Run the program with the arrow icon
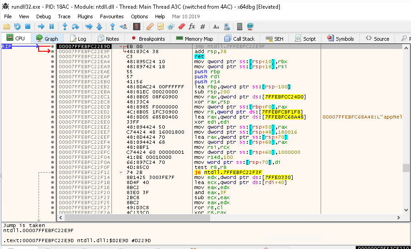 (41, 27)
